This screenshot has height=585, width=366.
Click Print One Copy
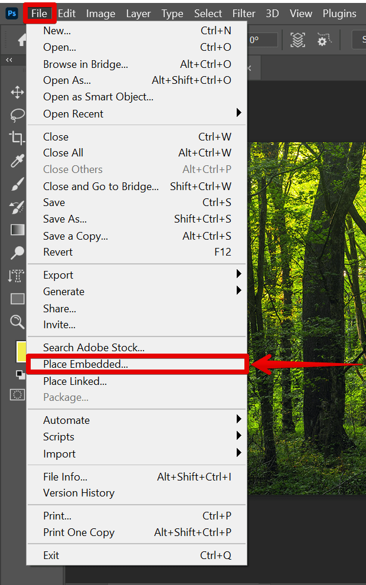point(79,532)
